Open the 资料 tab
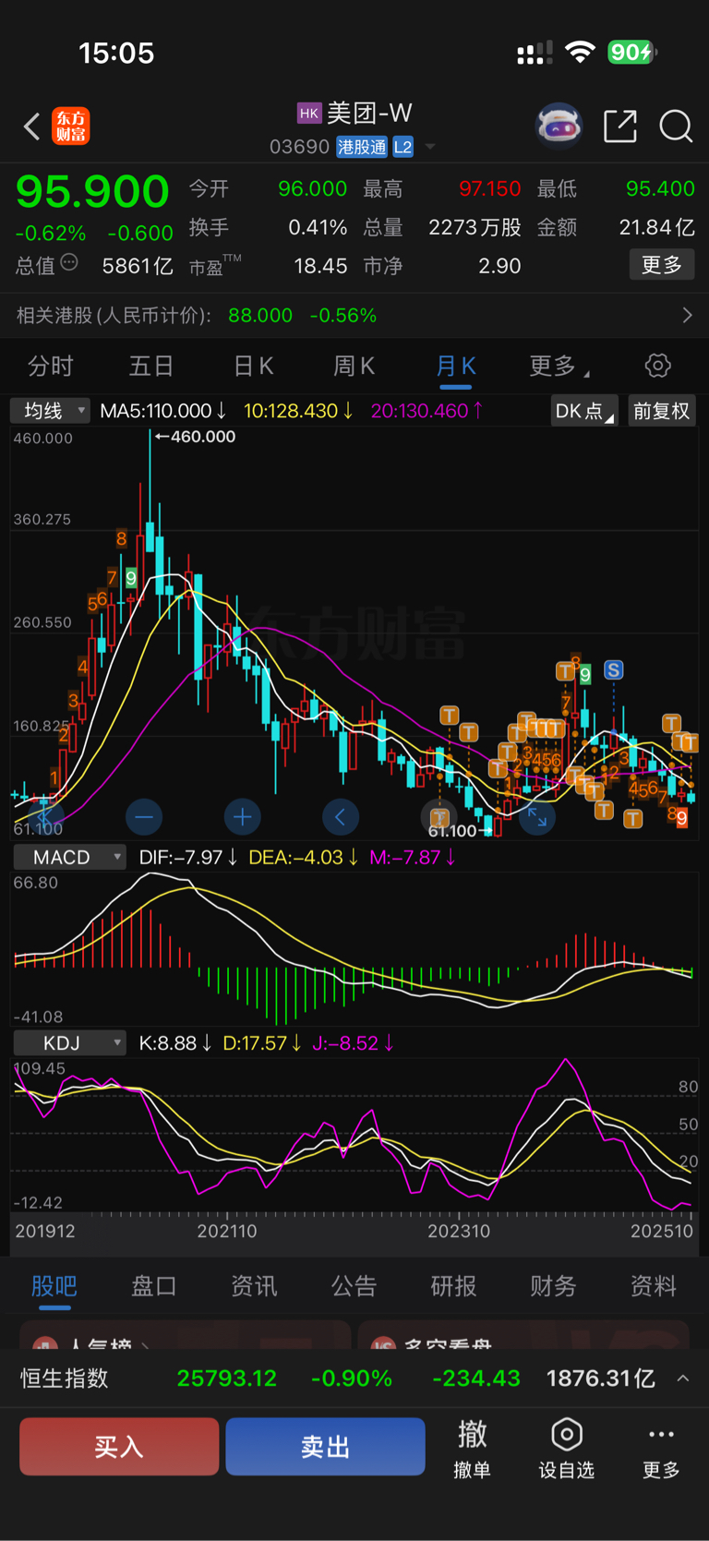709x1541 pixels. click(x=653, y=1286)
